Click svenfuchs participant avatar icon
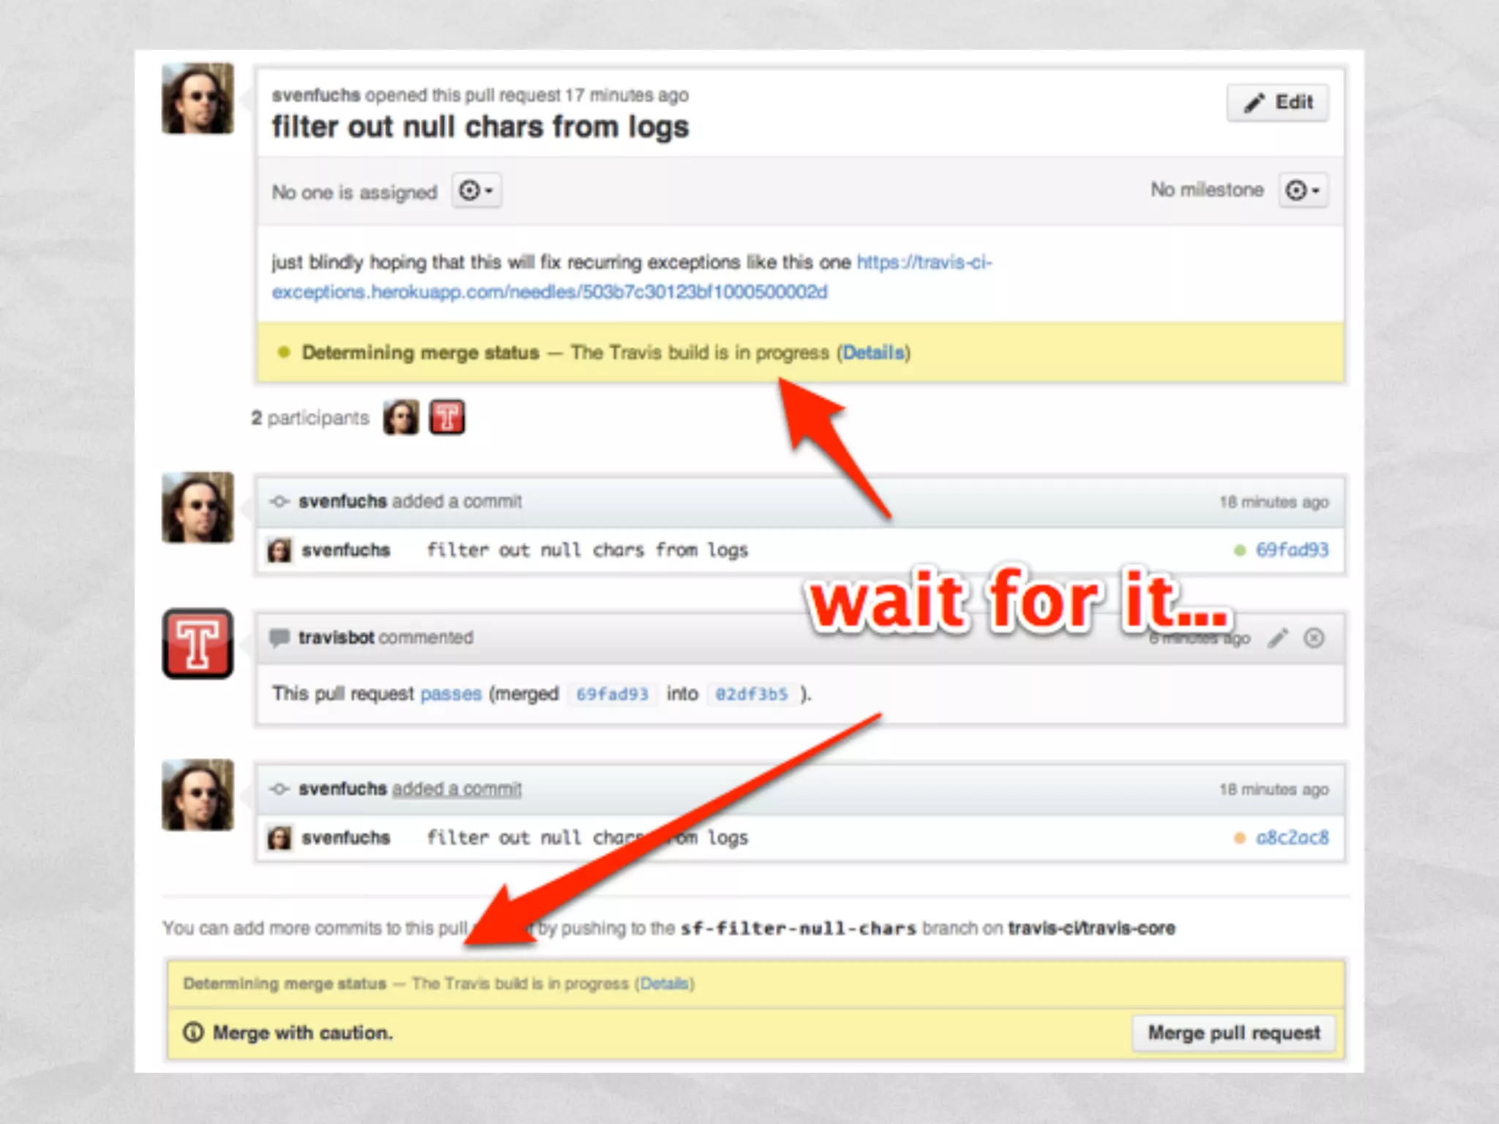The image size is (1499, 1124). click(401, 418)
